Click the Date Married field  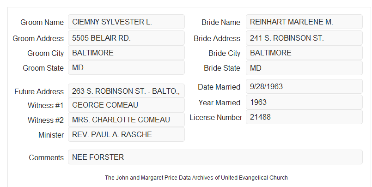304,86
